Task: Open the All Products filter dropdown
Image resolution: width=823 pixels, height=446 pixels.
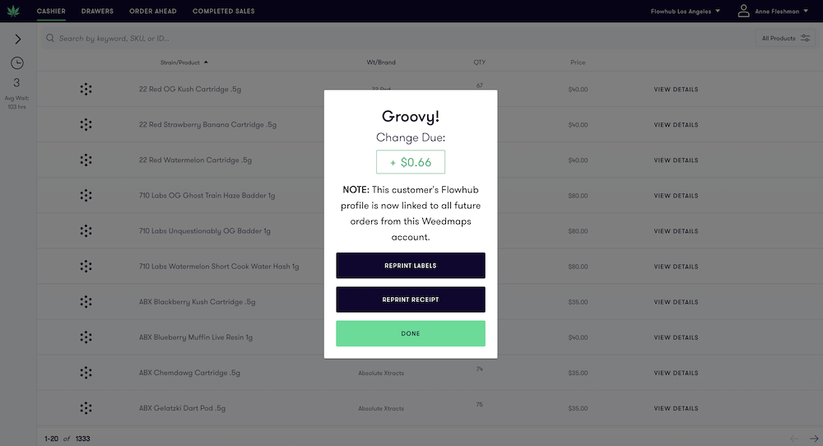Action: (785, 39)
